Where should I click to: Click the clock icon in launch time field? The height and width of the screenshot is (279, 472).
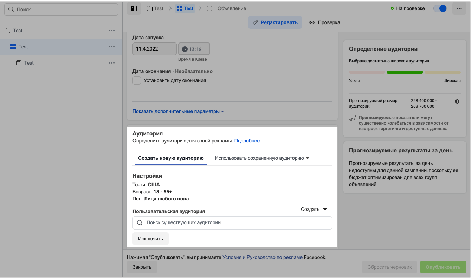(x=185, y=49)
